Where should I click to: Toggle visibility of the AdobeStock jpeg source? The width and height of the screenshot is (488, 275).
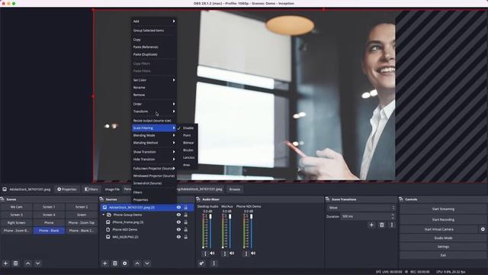click(178, 207)
